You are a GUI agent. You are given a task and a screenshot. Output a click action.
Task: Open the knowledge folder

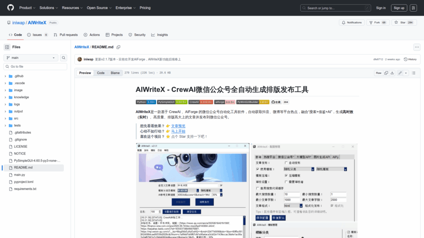[x=22, y=97]
